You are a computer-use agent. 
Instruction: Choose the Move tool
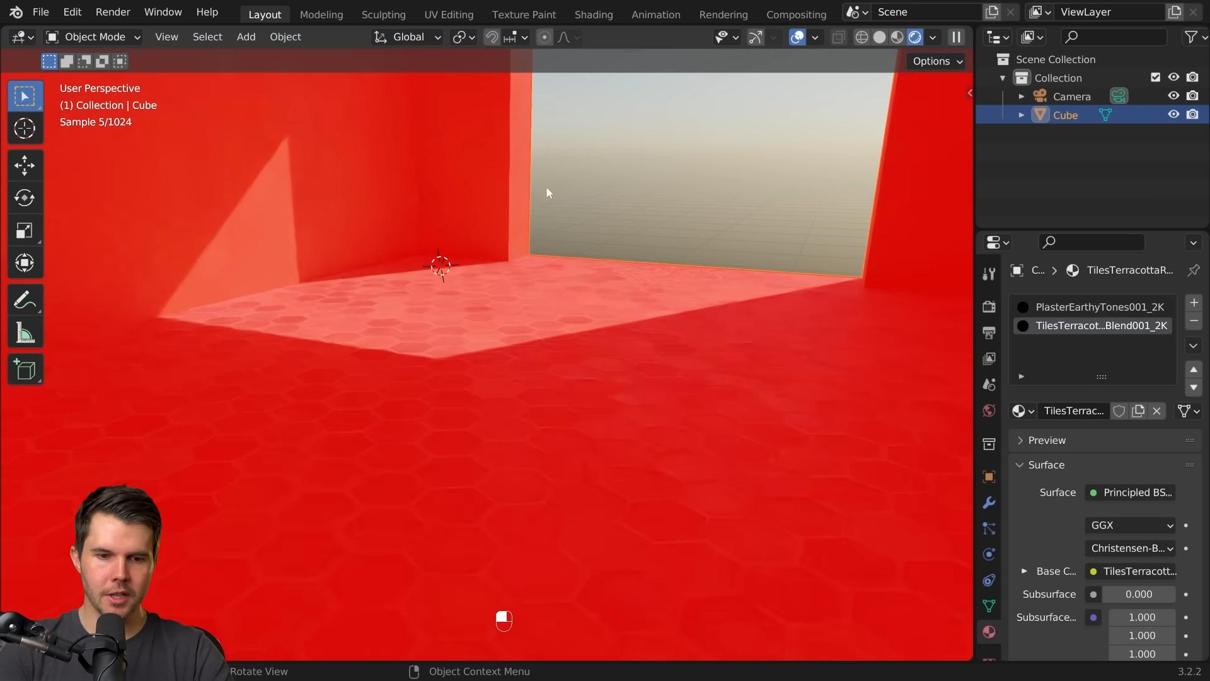click(x=25, y=166)
